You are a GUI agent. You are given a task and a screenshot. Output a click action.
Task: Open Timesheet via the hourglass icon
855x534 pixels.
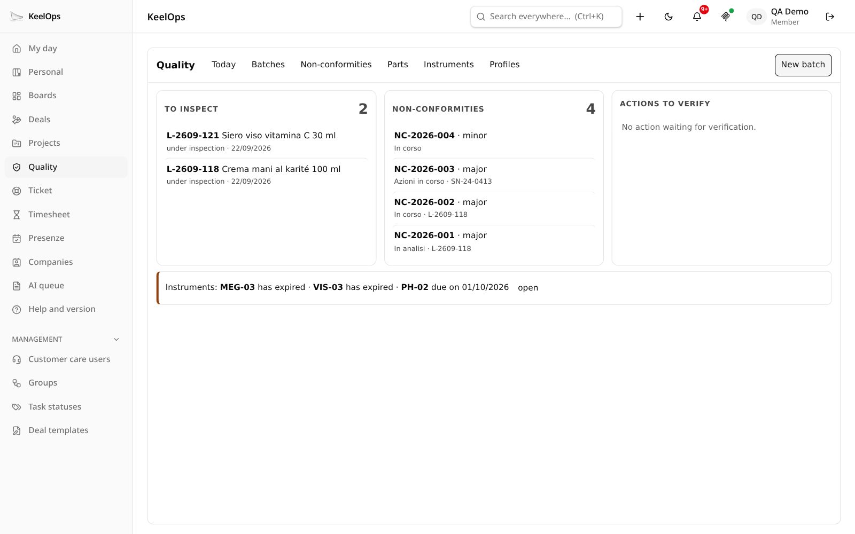pos(17,215)
